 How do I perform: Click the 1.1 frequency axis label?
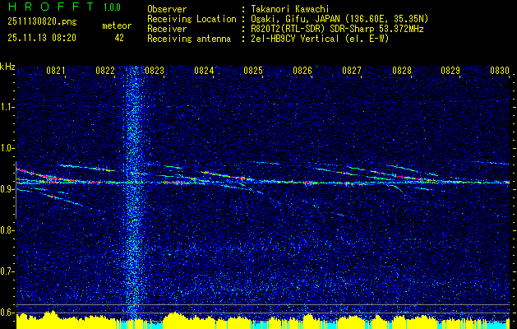click(7, 107)
